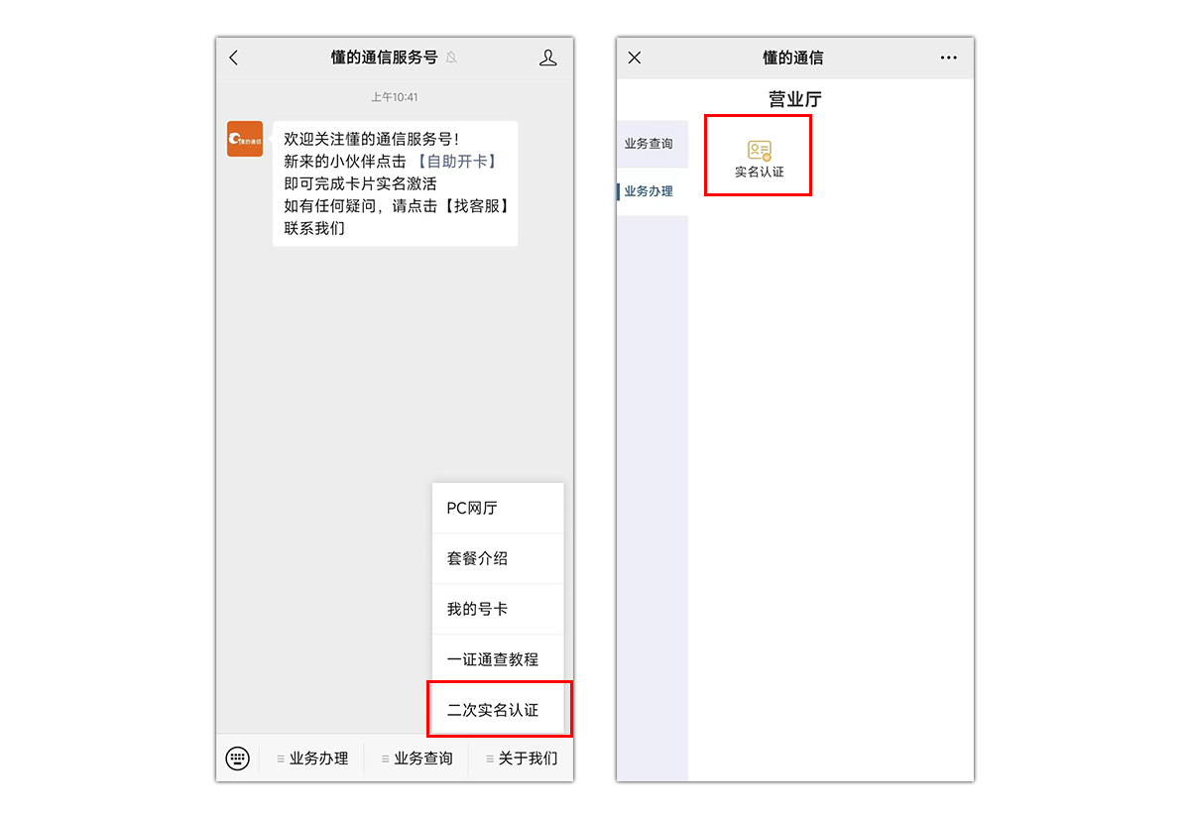
Task: Tap the 【自助开卡】 link in message
Action: 456,162
